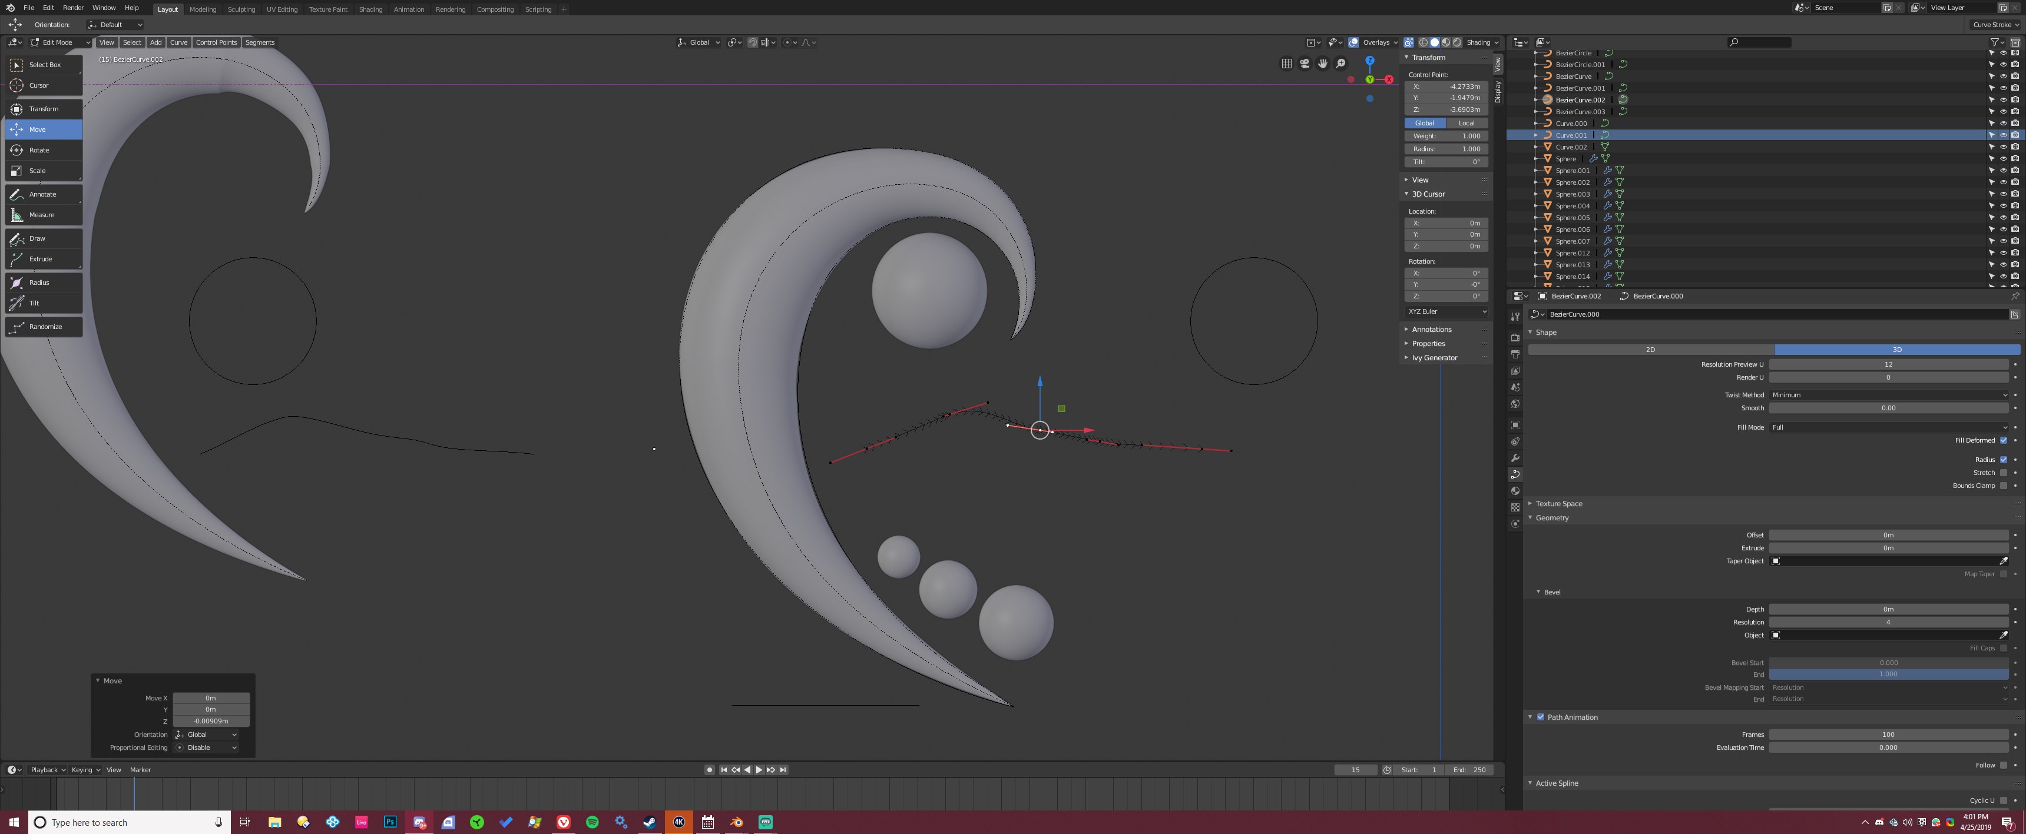Open the XYZ Euler rotation mode dropdown
2026x834 pixels.
click(x=1445, y=311)
